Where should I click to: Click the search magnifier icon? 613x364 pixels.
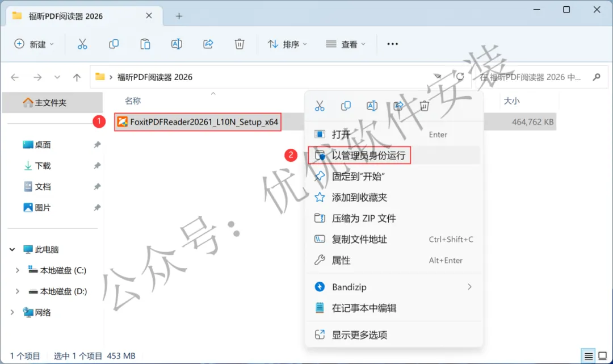(597, 77)
